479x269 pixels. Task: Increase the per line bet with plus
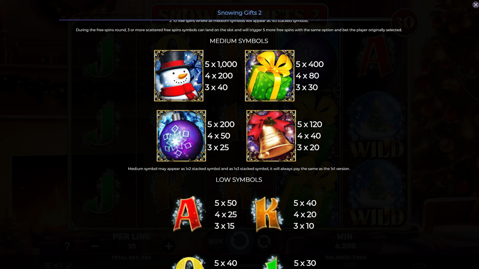click(168, 246)
